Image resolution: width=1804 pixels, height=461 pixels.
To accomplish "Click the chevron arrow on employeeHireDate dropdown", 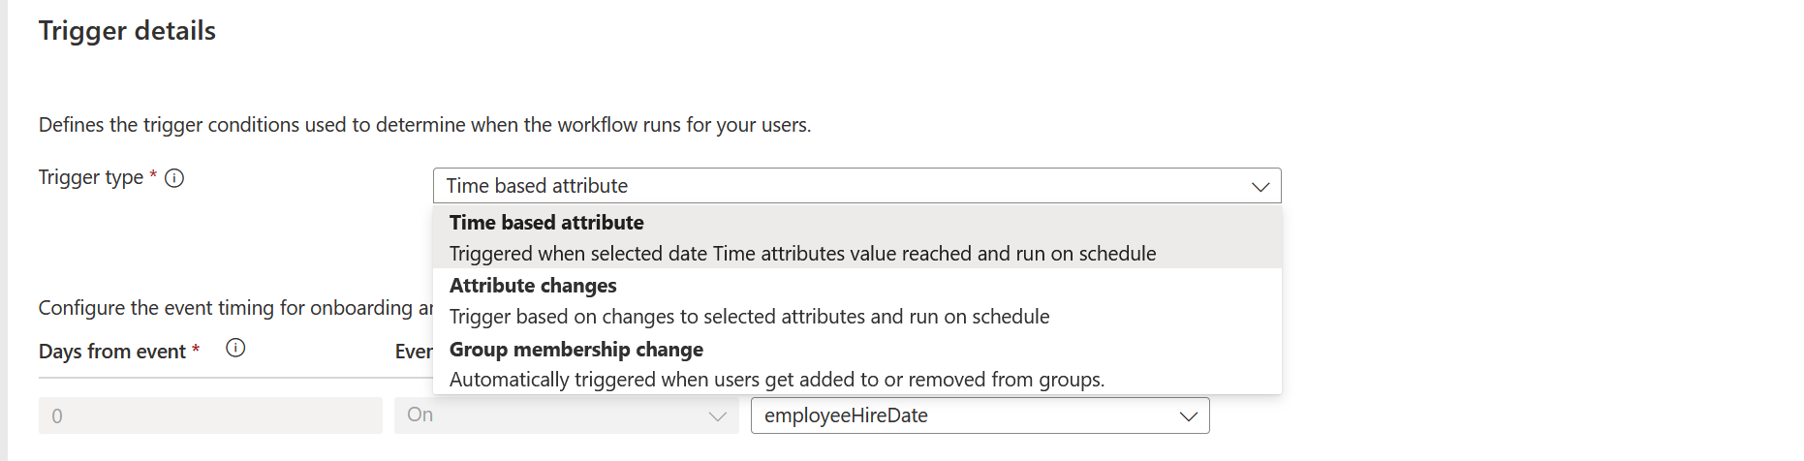I will tap(1188, 416).
